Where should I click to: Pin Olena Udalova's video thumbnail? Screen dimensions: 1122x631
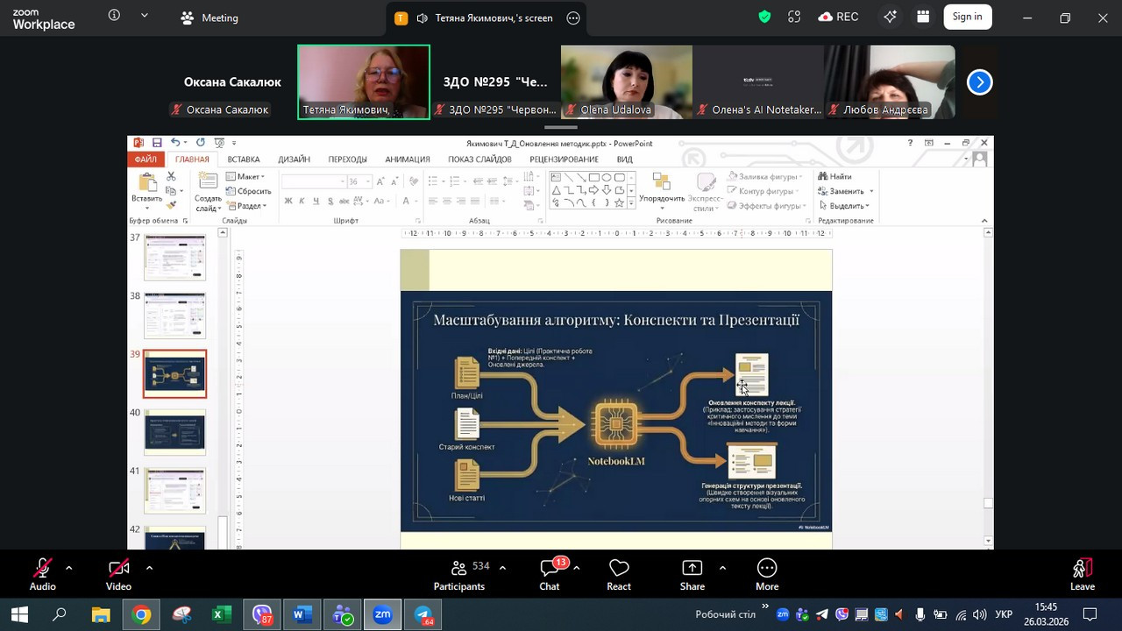(626, 81)
